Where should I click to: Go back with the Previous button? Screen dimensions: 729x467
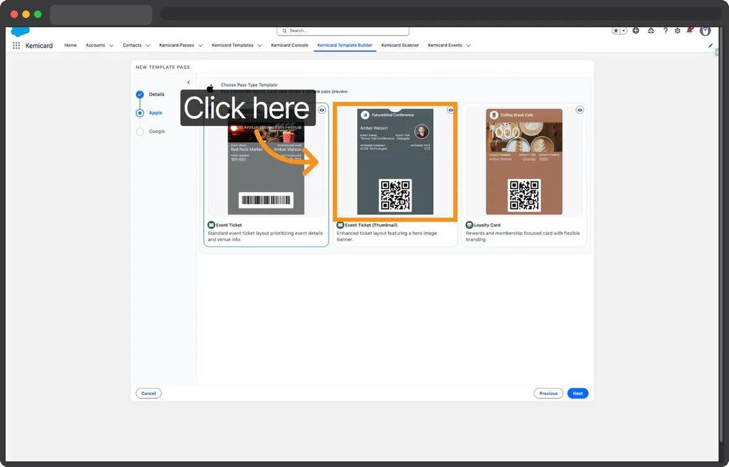(548, 393)
